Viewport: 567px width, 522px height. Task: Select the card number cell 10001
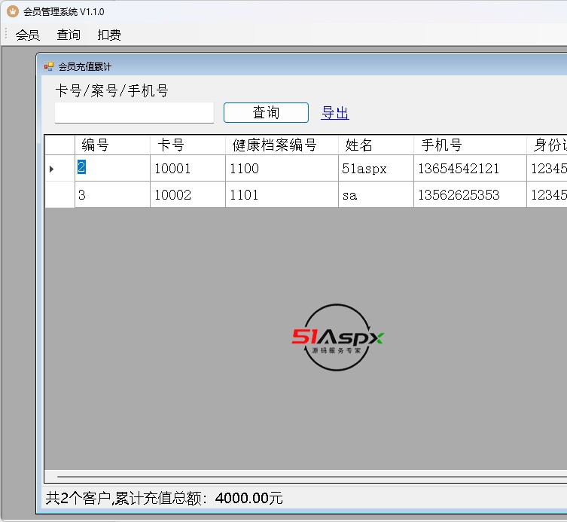point(187,168)
